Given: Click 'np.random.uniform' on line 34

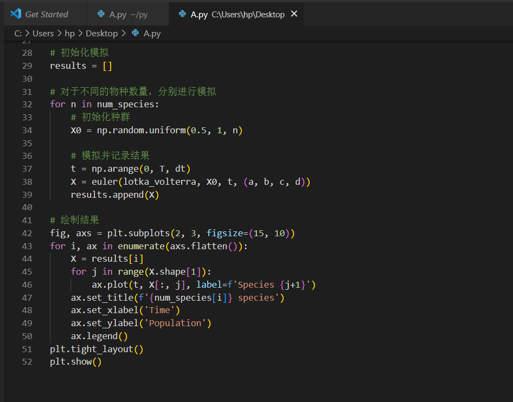Looking at the screenshot, I should coord(142,131).
